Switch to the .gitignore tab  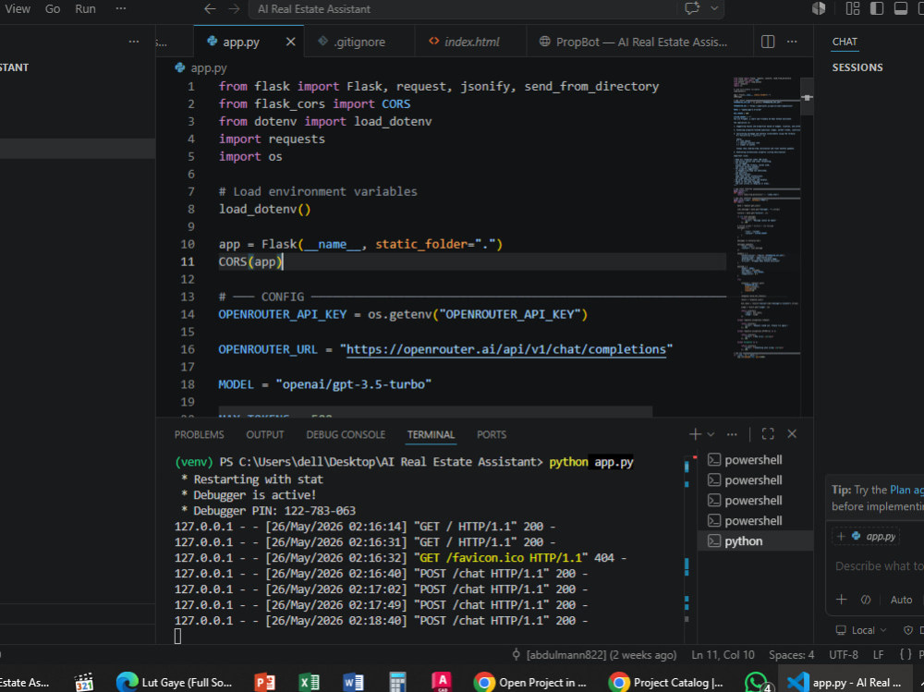(359, 42)
